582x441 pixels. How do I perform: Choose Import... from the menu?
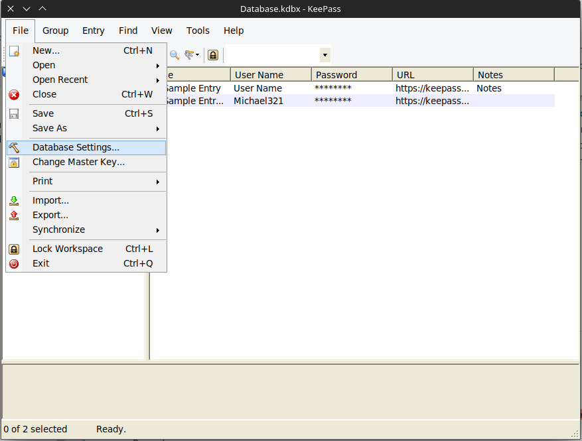86,201
